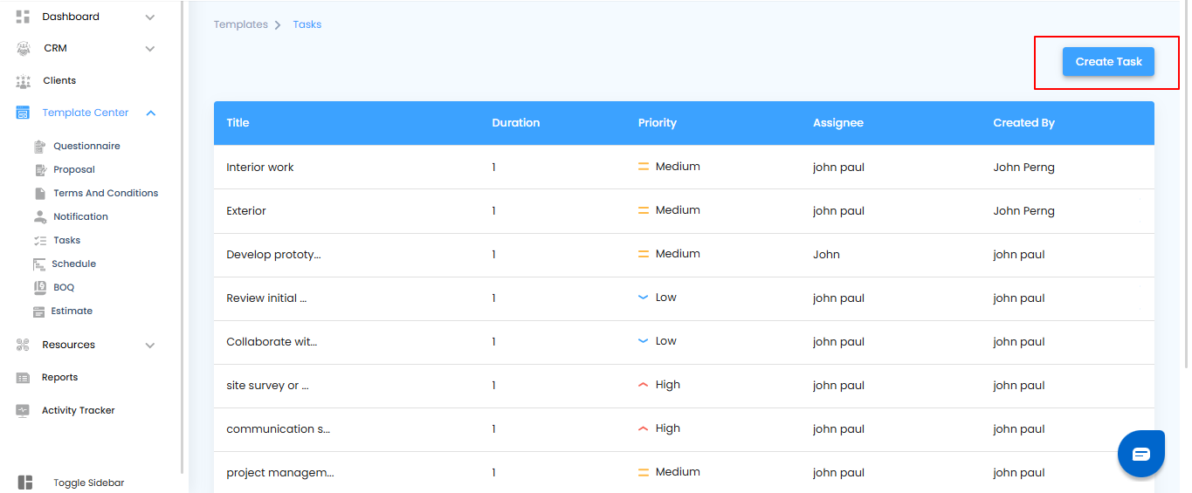Click the Schedule icon in sidebar

click(39, 264)
